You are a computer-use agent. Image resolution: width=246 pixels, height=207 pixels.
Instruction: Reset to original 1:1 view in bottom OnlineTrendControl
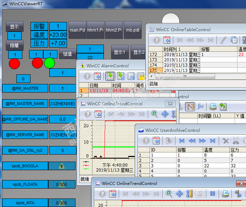[x=200, y=194]
